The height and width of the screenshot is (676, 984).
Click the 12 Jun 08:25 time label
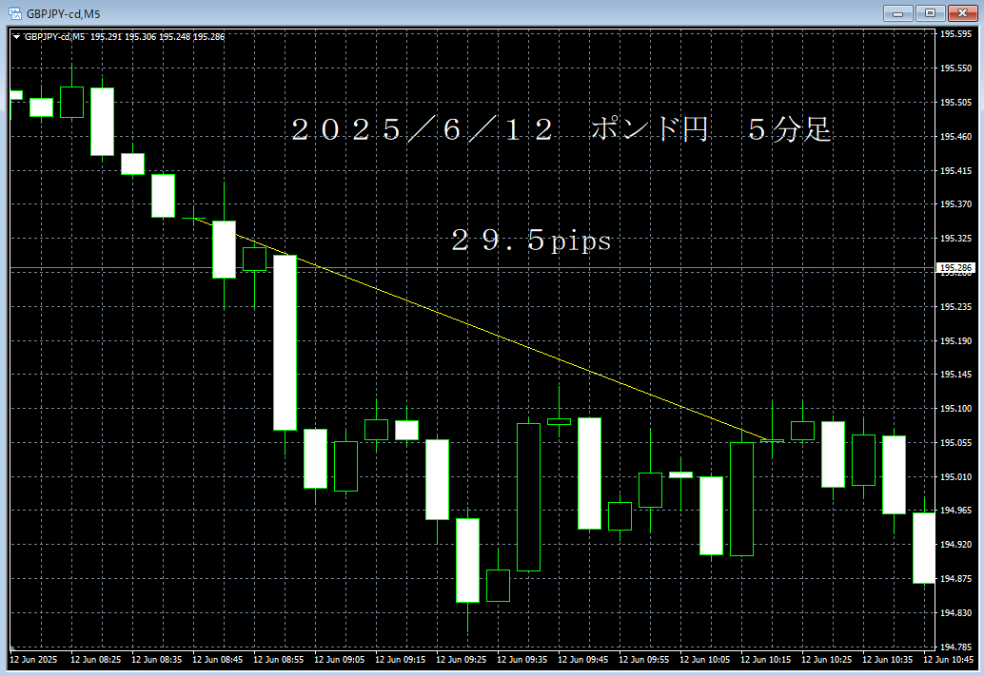(x=95, y=660)
